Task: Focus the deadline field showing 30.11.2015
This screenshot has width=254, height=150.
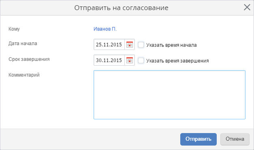Action: pyautogui.click(x=109, y=60)
